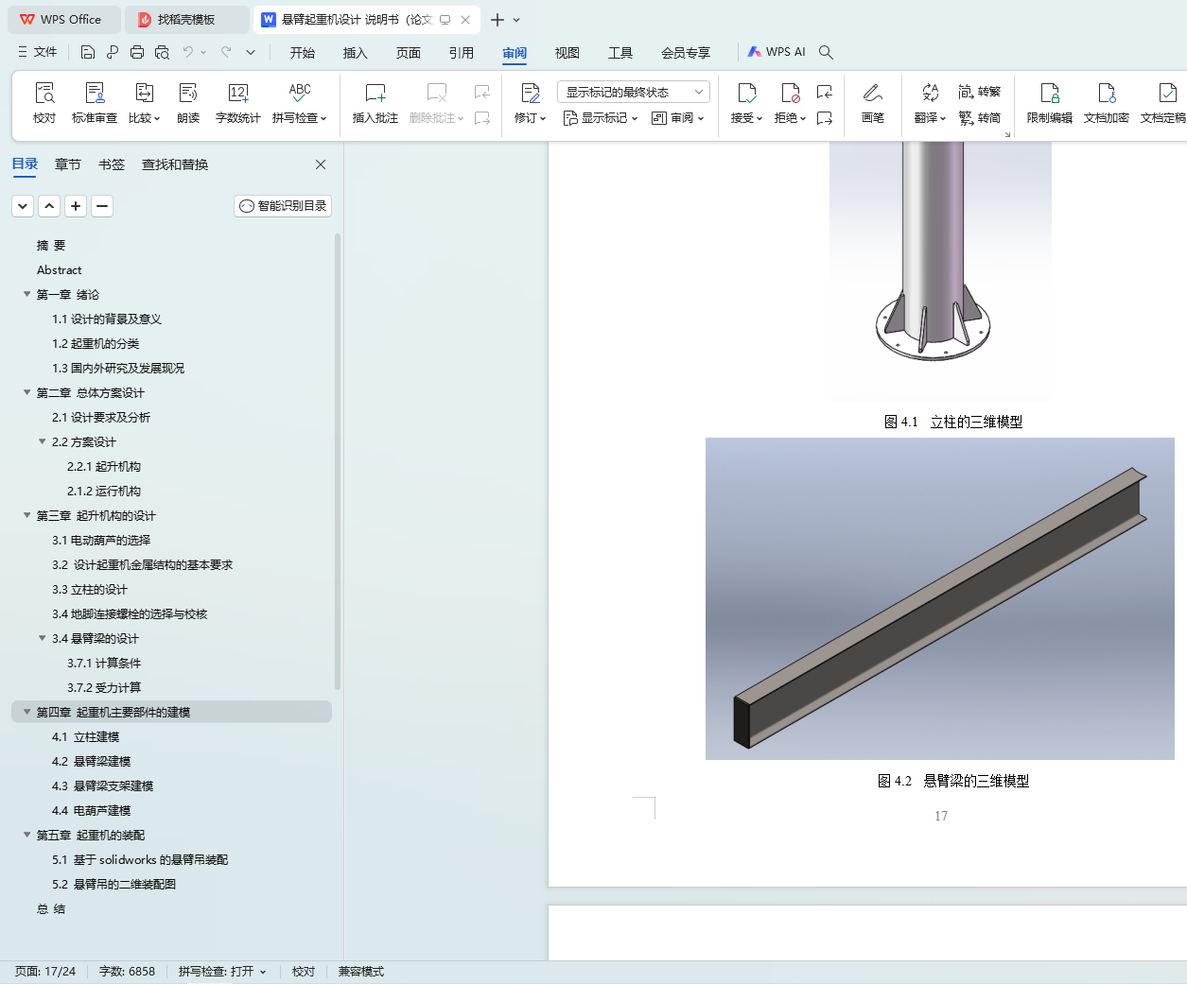Viewport: 1187px width, 984px height.
Task: Open the 会员专享 ribbon tab
Action: pos(686,53)
